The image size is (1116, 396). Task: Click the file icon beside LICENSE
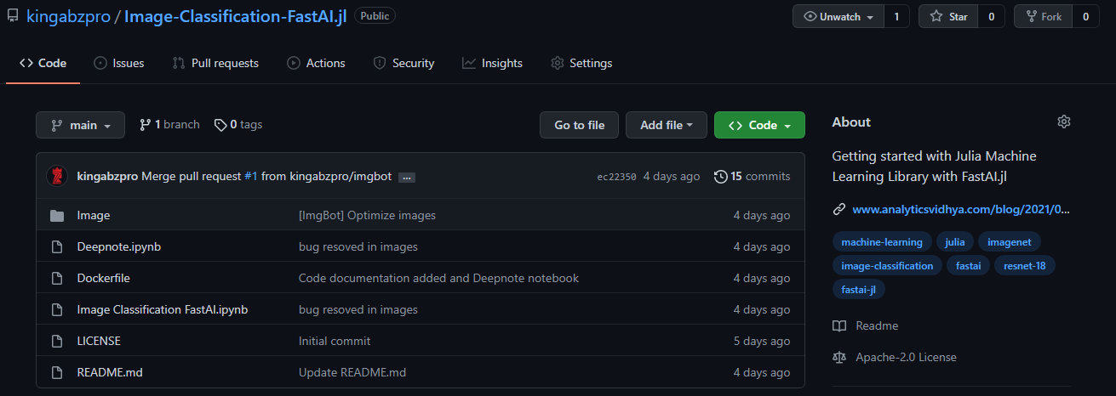[57, 342]
